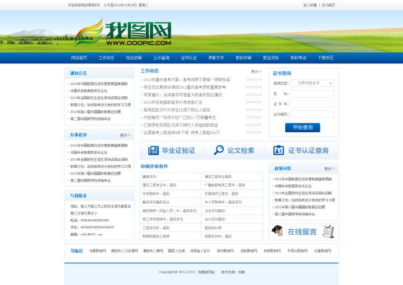Click table cell 会计系列高级
Viewport: 403px width, 285px height.
tap(232, 219)
